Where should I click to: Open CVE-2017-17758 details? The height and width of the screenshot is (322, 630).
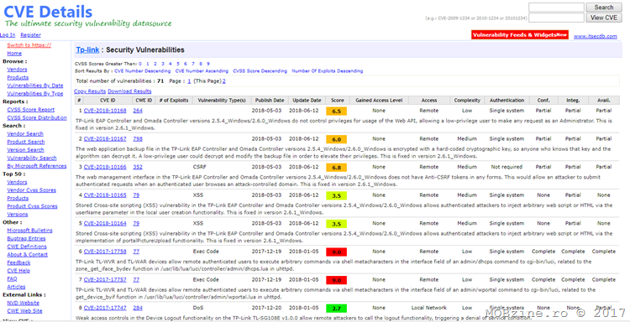click(x=105, y=252)
